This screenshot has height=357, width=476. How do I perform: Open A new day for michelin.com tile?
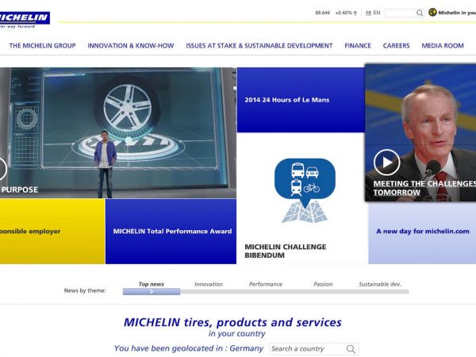pos(422,232)
